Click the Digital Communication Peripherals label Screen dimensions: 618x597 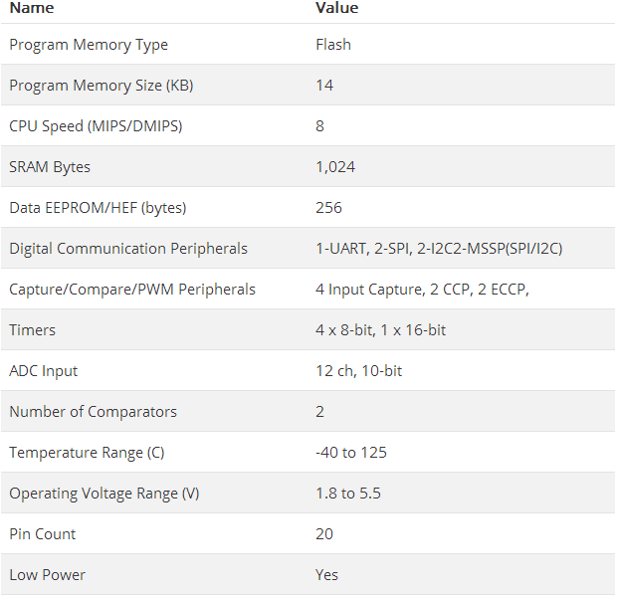point(128,249)
